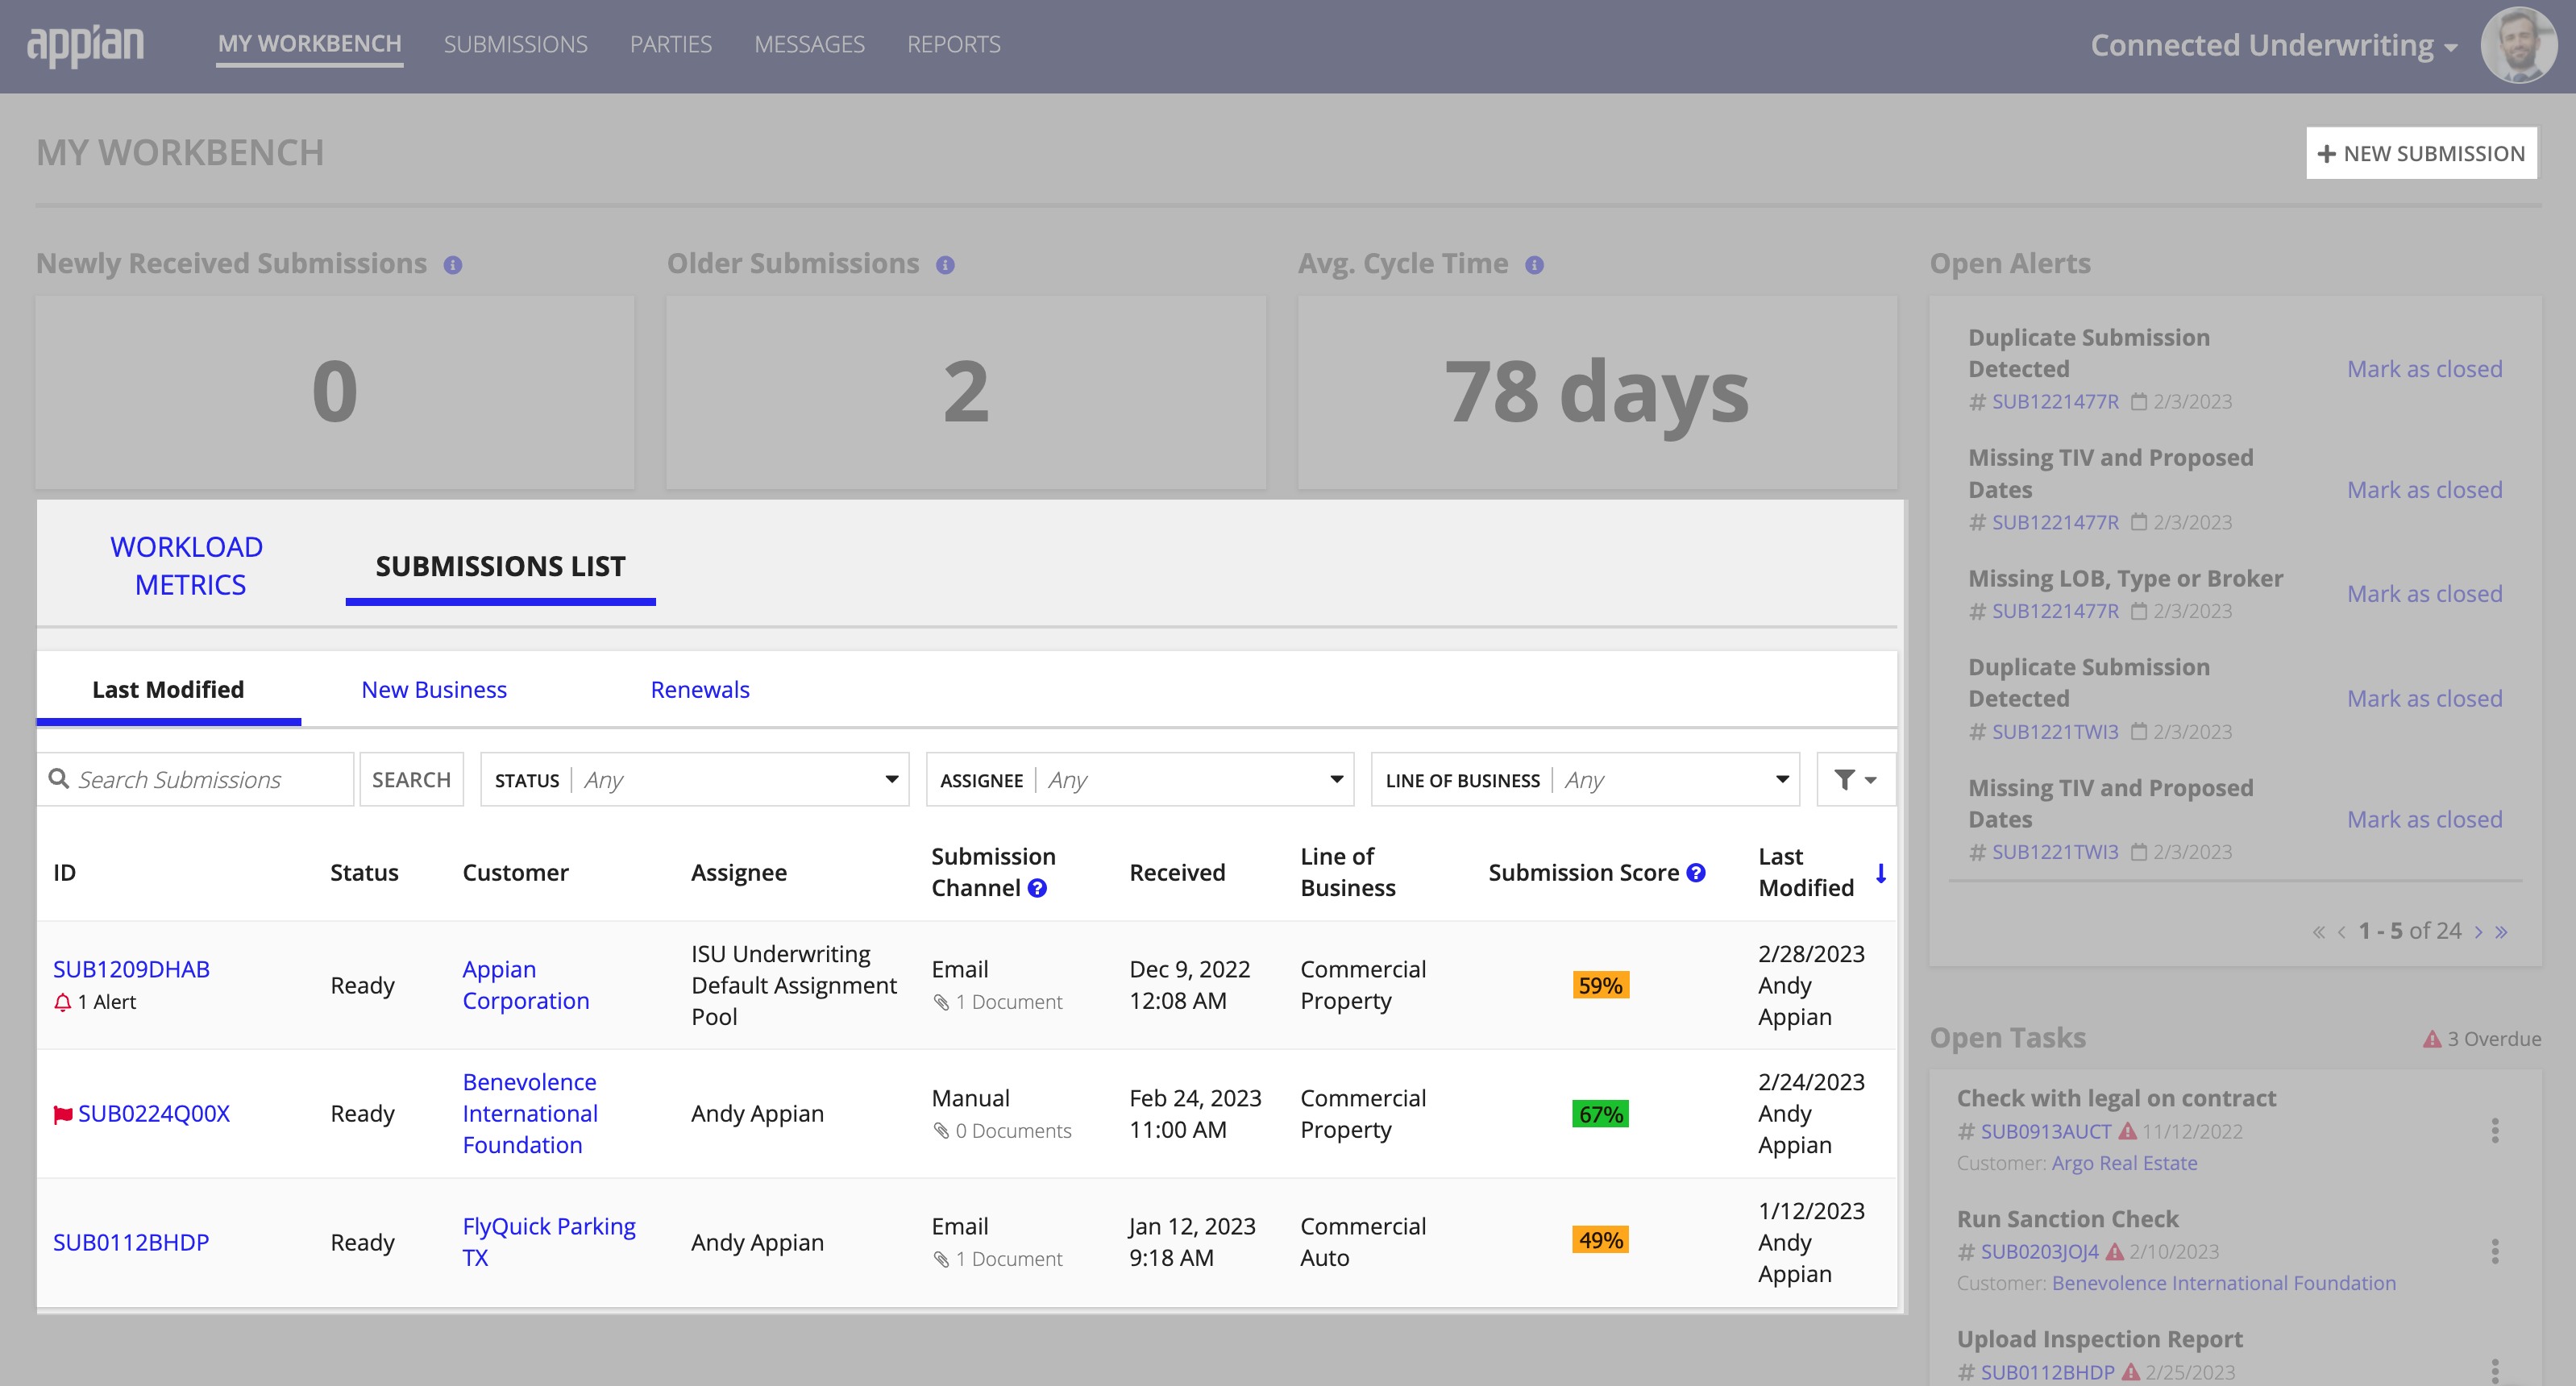Expand the additional filters funnel menu
This screenshot has width=2576, height=1386.
pos(1856,780)
